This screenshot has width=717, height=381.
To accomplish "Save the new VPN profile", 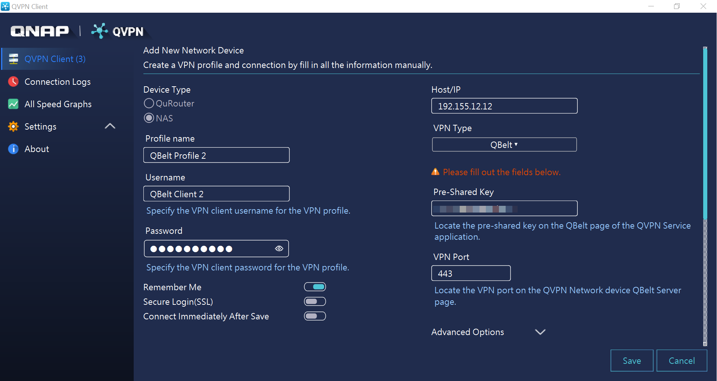I will point(631,360).
